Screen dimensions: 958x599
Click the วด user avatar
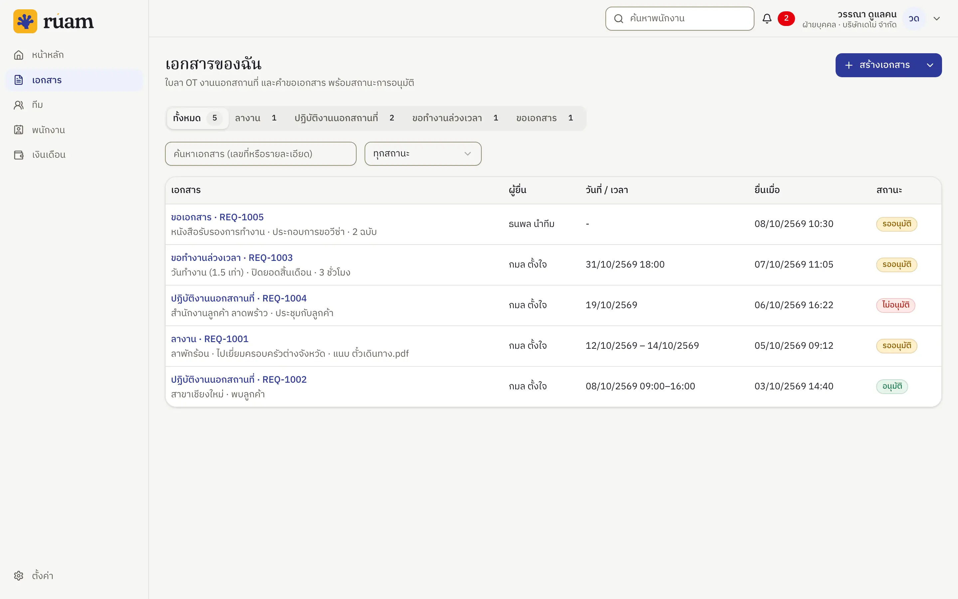click(x=914, y=19)
